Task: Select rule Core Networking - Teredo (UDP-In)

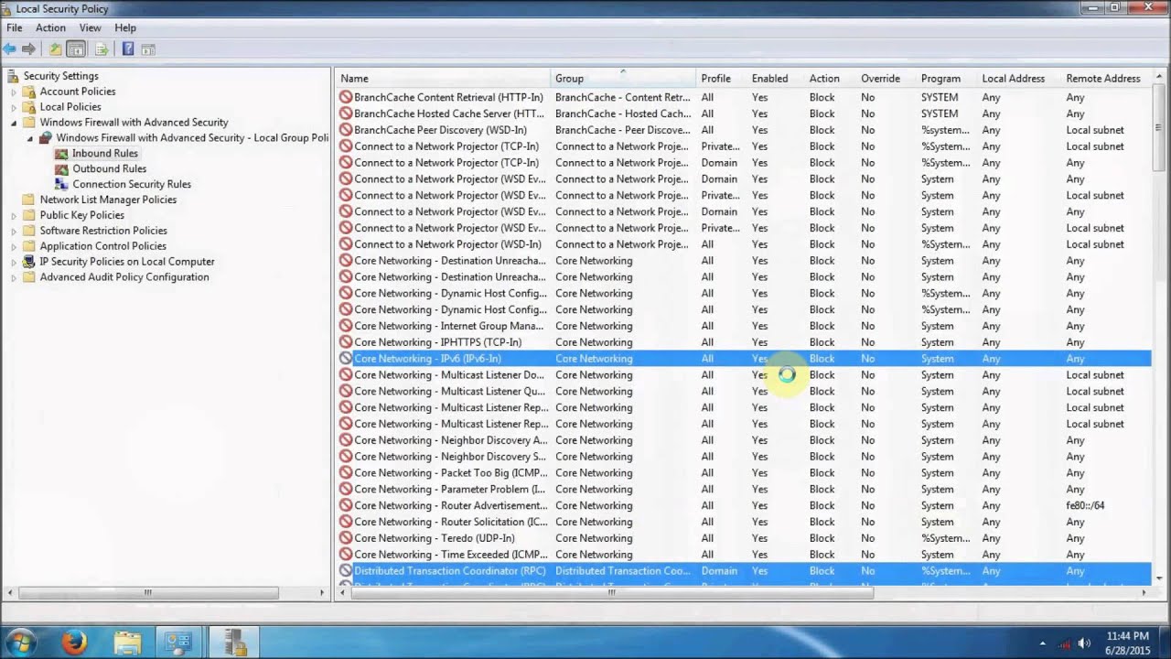Action: point(743,538)
